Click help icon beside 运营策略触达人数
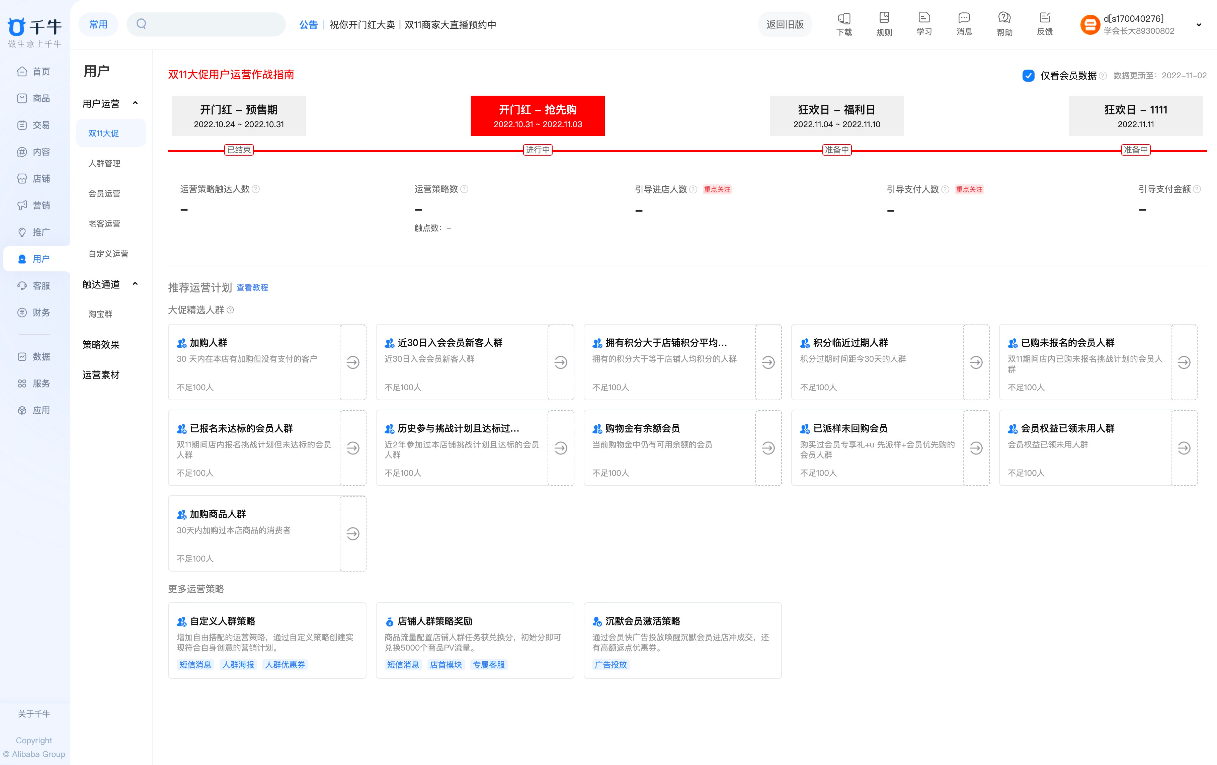 (x=256, y=189)
